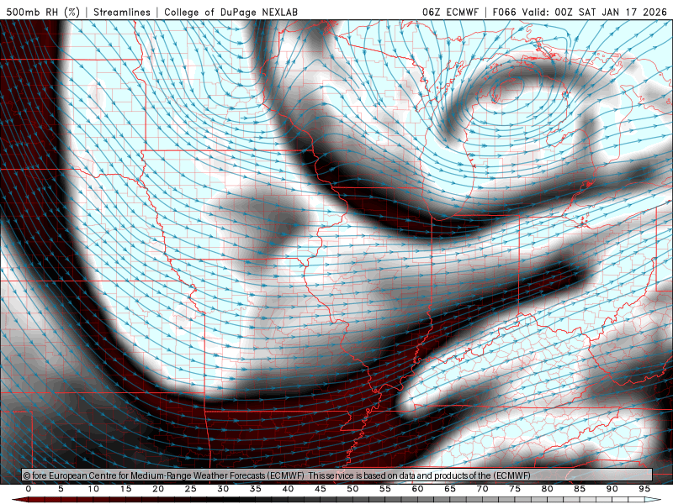Click 'Valid: 00Z SAT JAN 17 2026' text
This screenshot has width=673, height=504.
click(594, 12)
